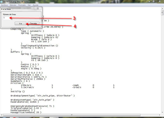Close the 'Ir a la línea' dialog
Viewport: 164px width, 118px height.
click(x=38, y=9)
